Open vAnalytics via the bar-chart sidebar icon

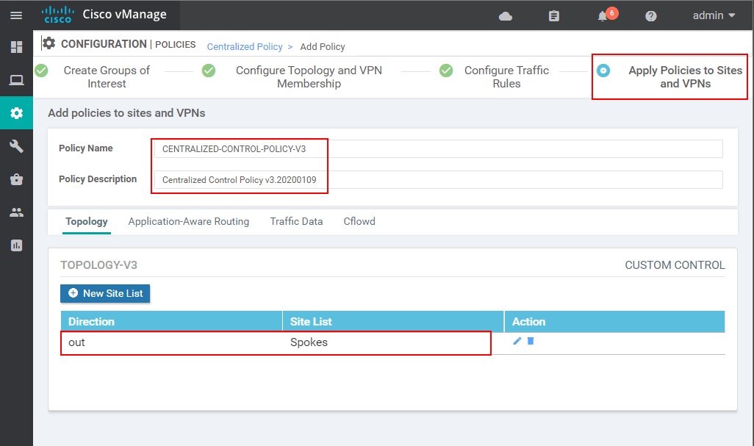tap(16, 245)
